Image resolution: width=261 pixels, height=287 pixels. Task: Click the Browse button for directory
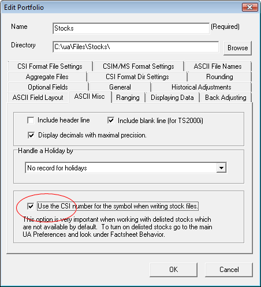(237, 48)
